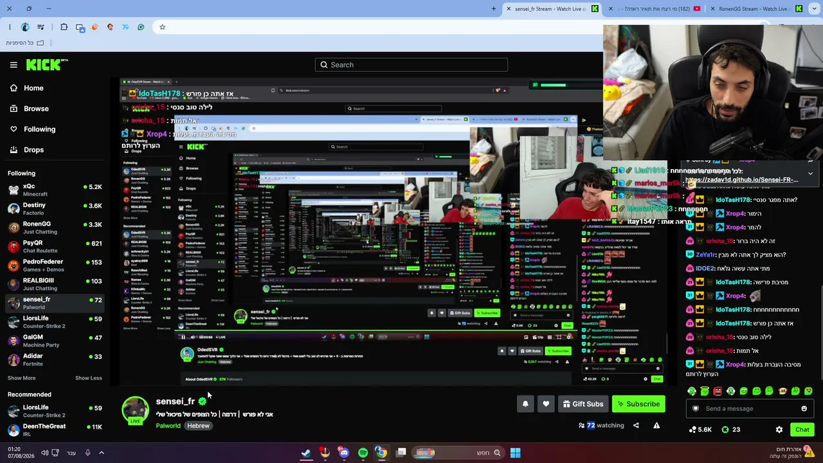Click the Gift Subs button
Image resolution: width=823 pixels, height=463 pixels.
coord(583,404)
